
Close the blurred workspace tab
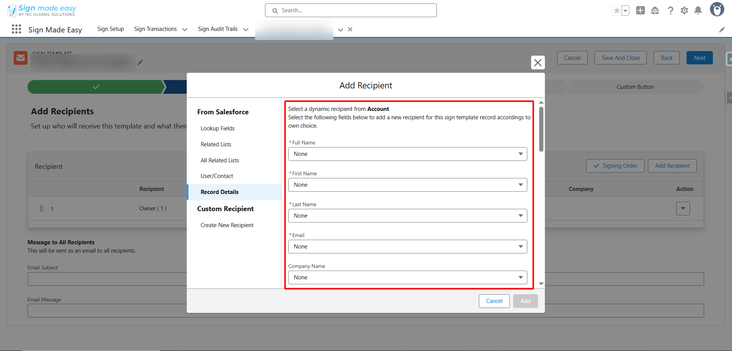point(350,29)
